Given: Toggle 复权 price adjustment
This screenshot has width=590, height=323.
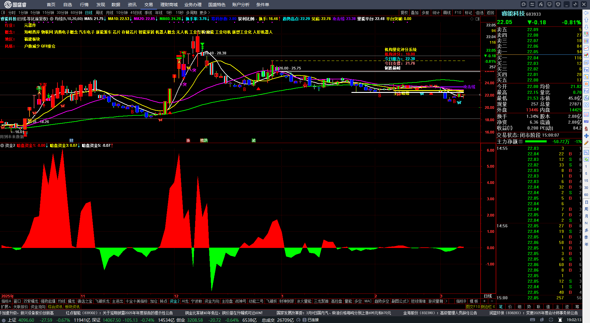Looking at the screenshot, I should tap(404, 13).
